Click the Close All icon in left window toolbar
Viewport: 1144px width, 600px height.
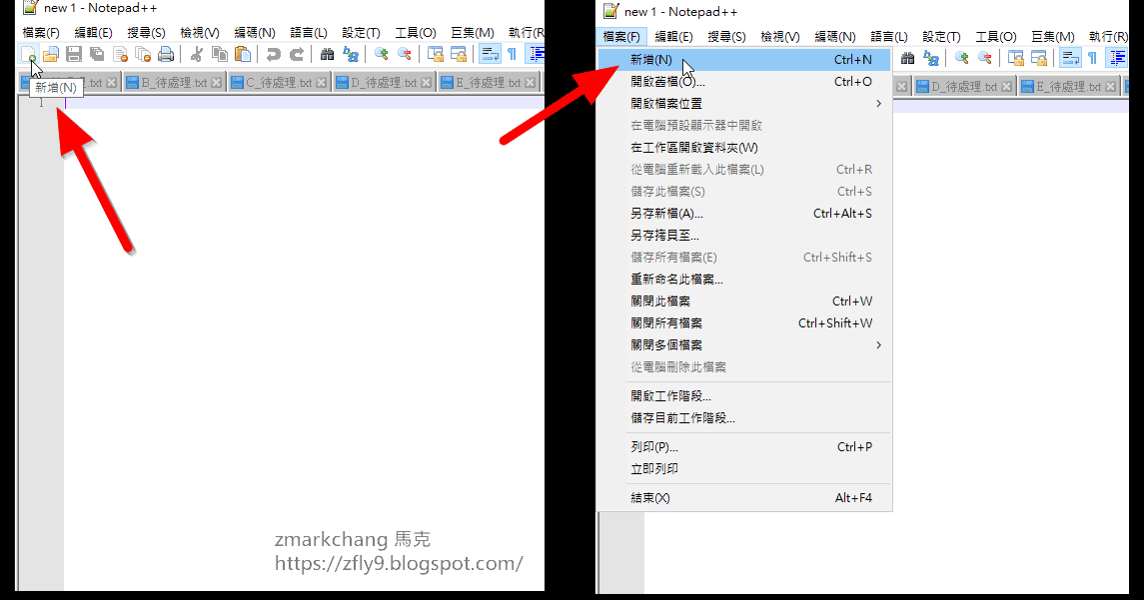(143, 54)
